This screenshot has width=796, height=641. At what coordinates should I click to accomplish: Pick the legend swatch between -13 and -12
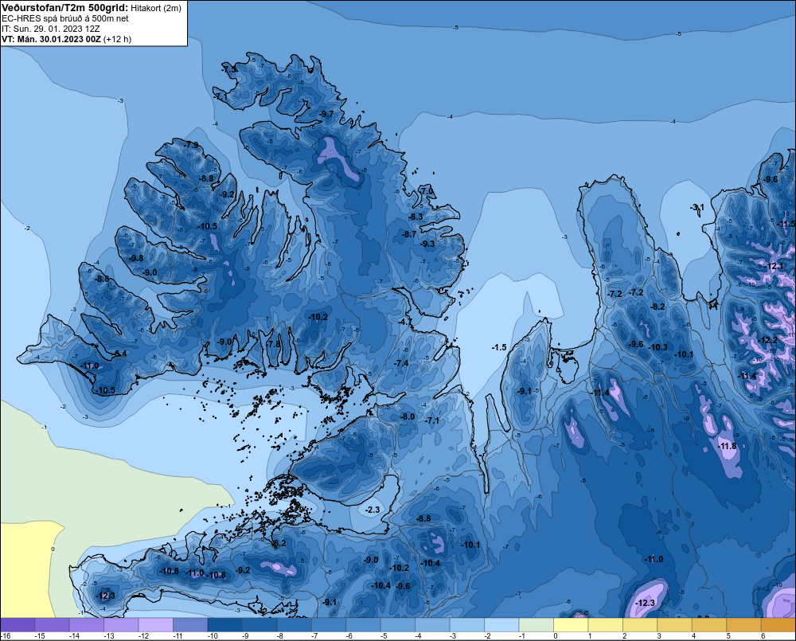pos(121,625)
